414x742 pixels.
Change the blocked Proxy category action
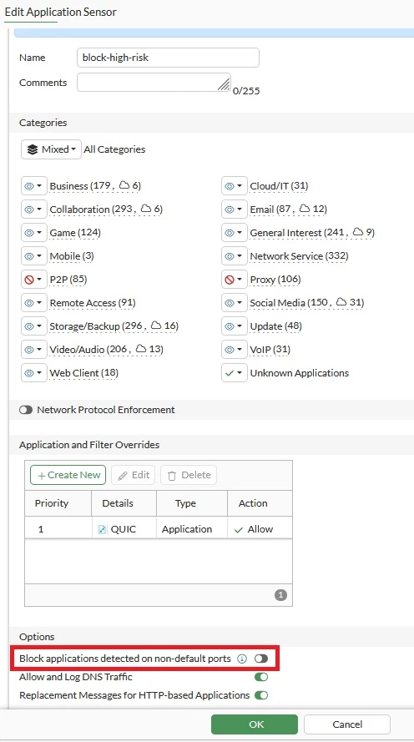point(235,280)
